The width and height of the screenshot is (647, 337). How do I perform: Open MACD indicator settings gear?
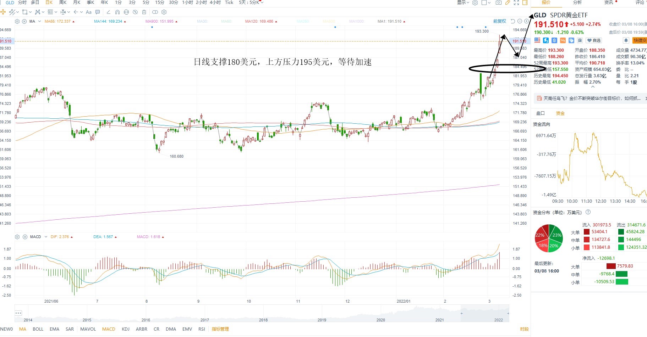pos(17,237)
